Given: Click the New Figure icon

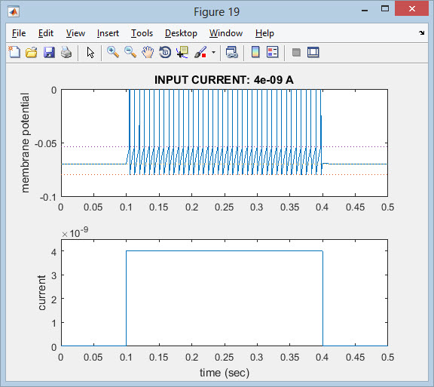Looking at the screenshot, I should (14, 52).
